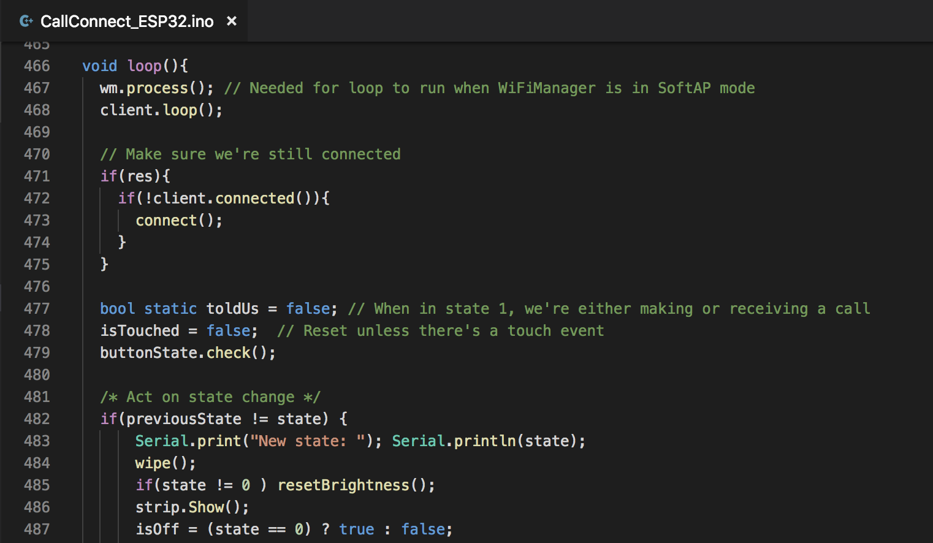Click the 'loop' function name on line 466
The image size is (933, 543).
coord(145,66)
